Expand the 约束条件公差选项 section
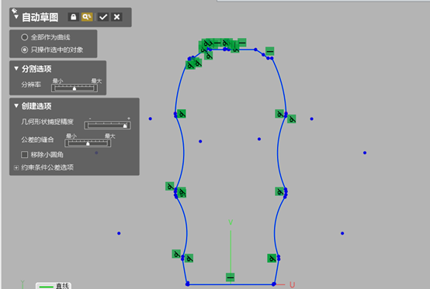Viewport: 430px width, 289px height. (x=16, y=167)
